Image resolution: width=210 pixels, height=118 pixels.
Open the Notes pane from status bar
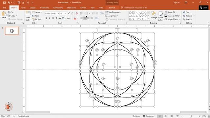(136, 116)
